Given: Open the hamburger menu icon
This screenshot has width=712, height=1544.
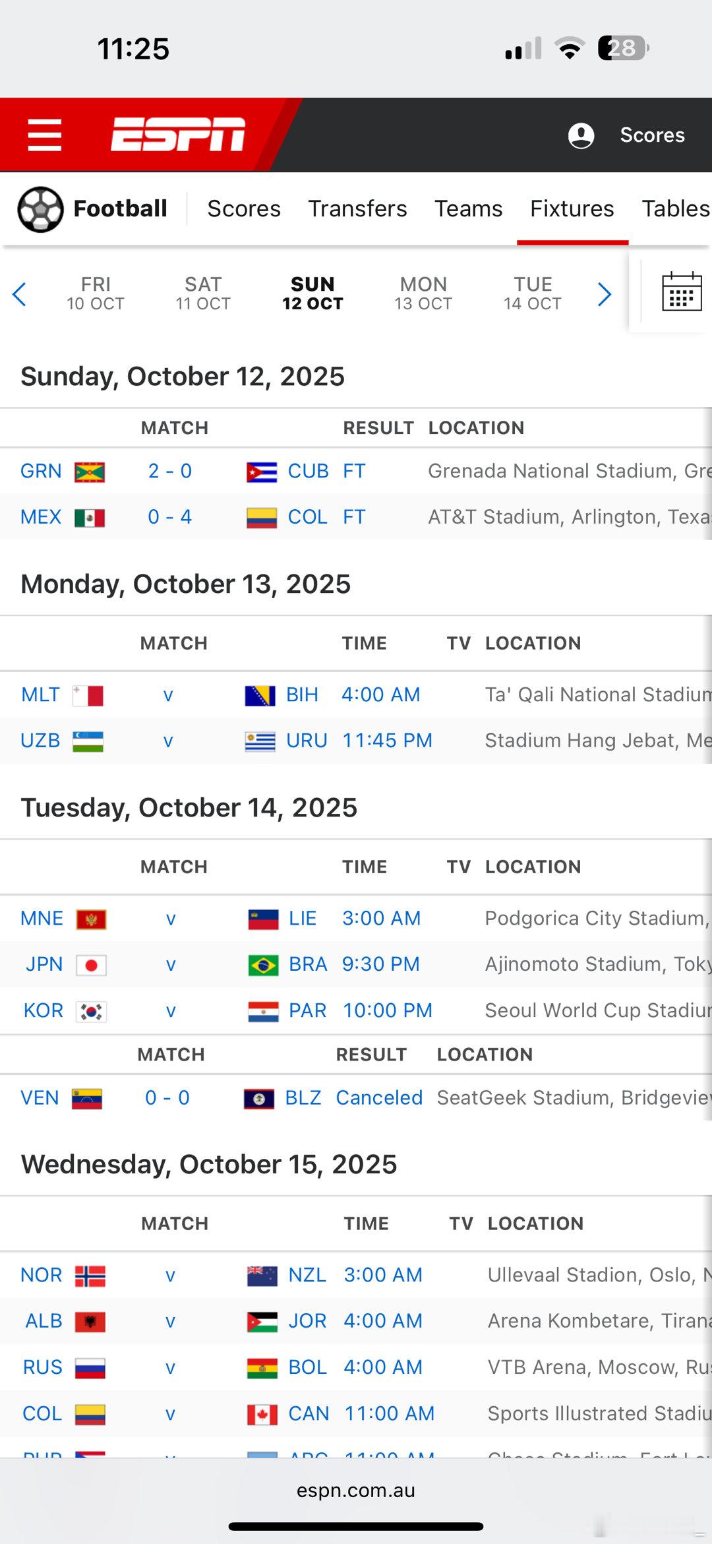Looking at the screenshot, I should pyautogui.click(x=45, y=135).
